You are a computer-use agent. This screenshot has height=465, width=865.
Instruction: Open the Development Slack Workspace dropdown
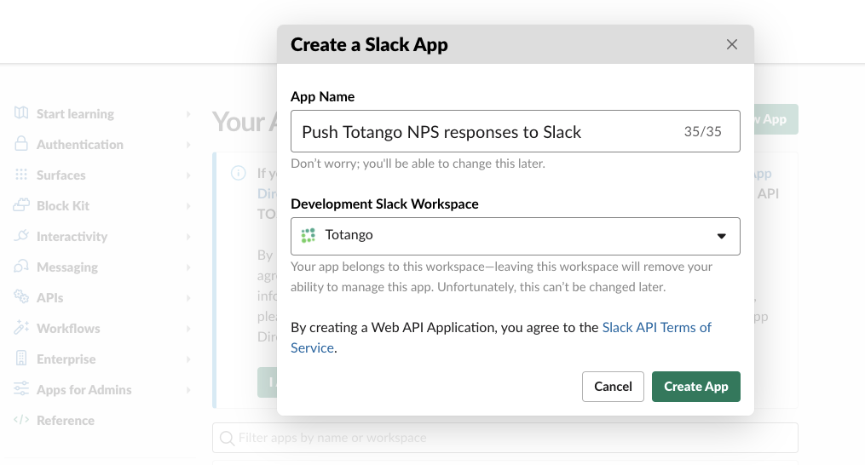pyautogui.click(x=516, y=236)
